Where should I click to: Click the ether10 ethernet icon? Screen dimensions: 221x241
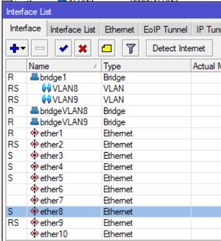pos(35,234)
